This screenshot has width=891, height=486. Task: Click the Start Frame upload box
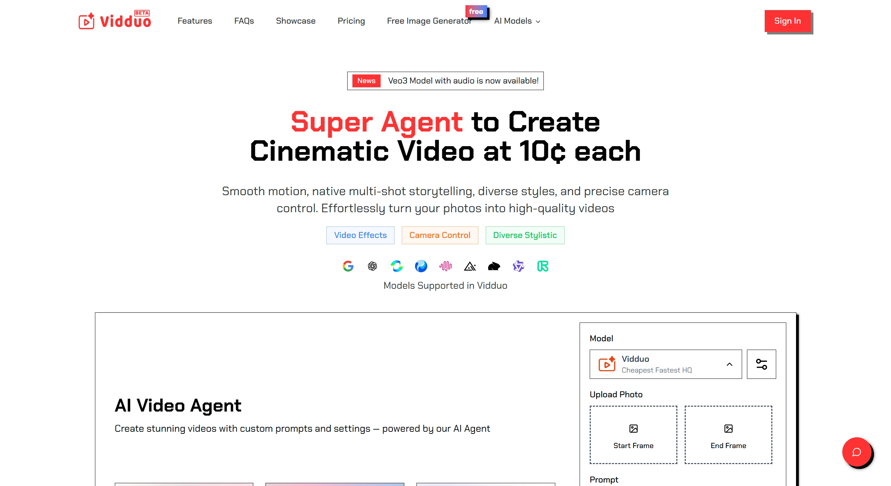tap(633, 435)
